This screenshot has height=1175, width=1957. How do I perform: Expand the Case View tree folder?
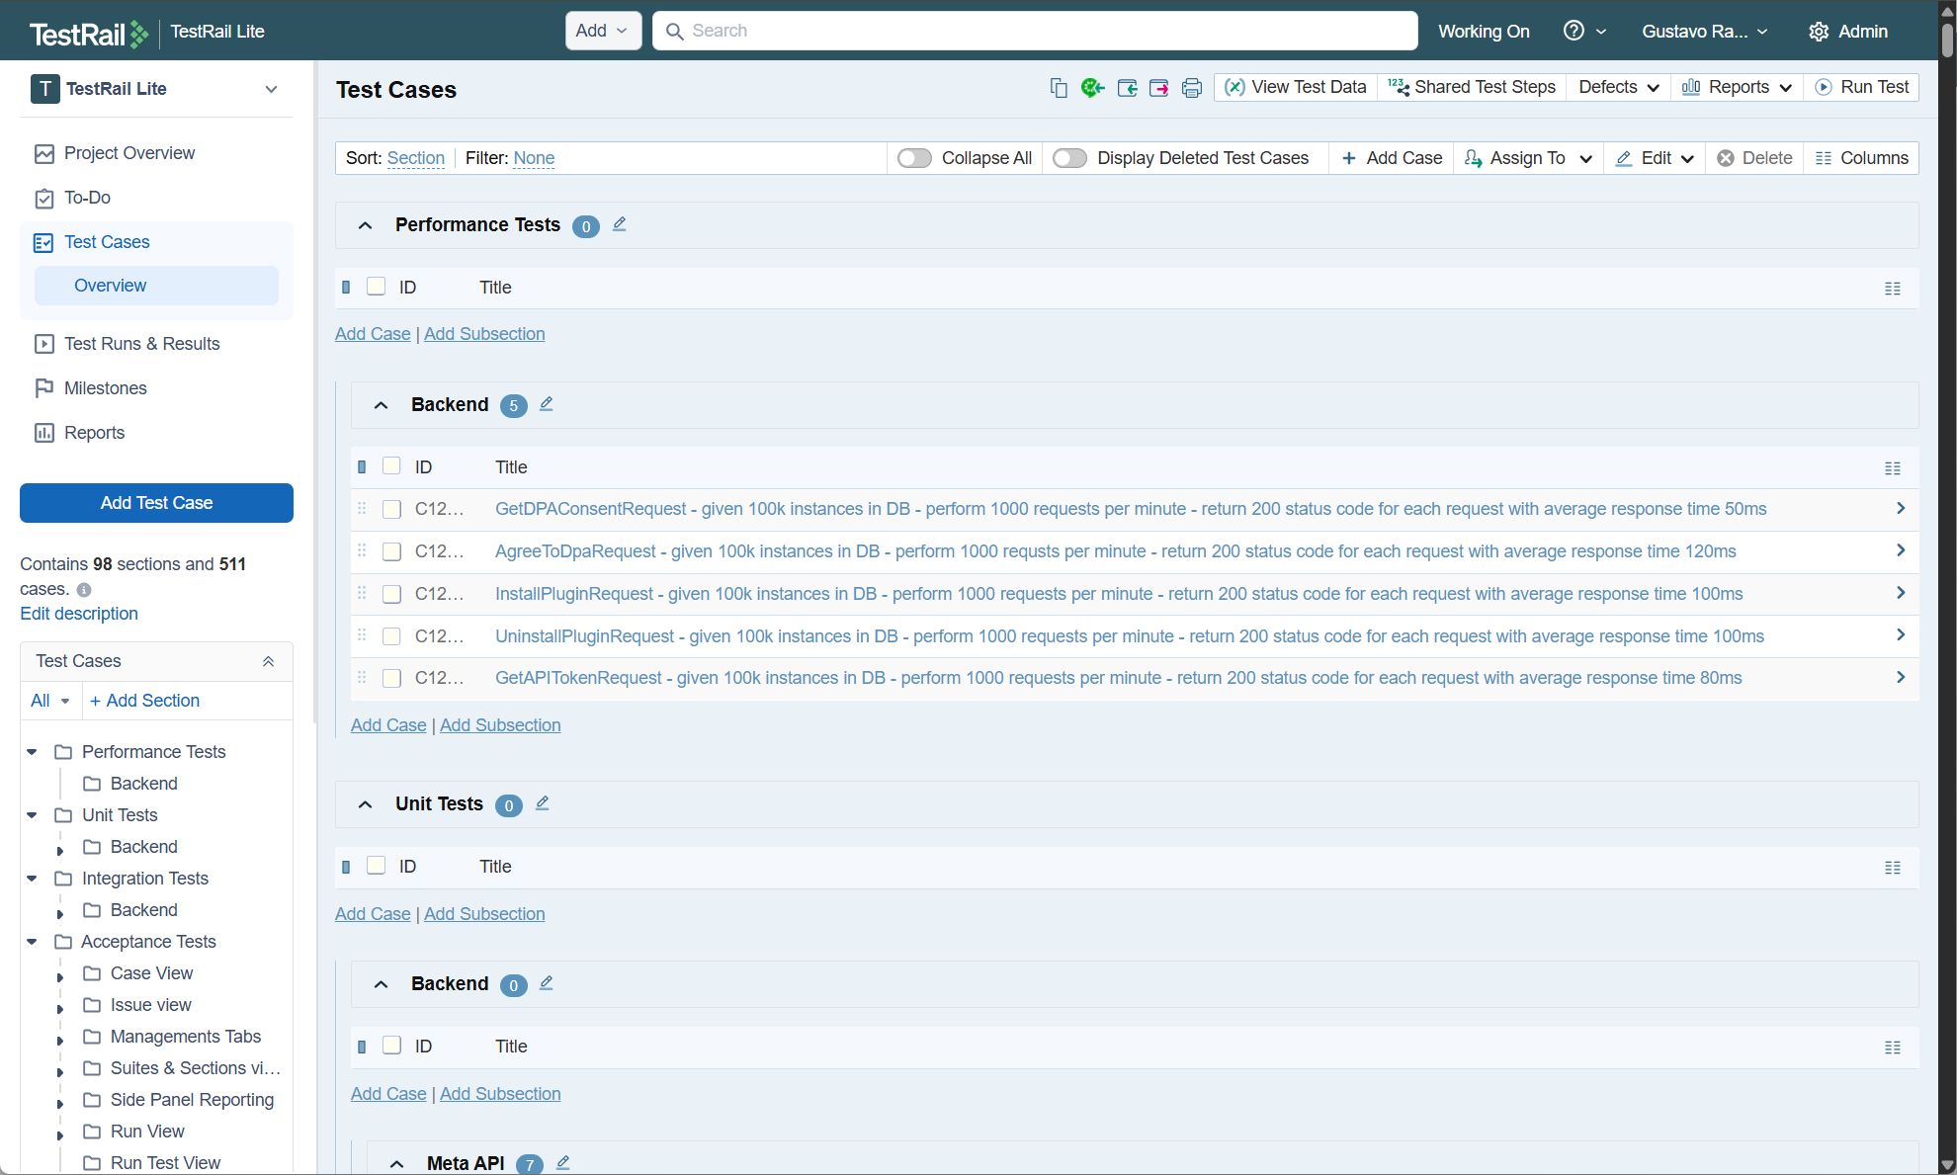60,977
